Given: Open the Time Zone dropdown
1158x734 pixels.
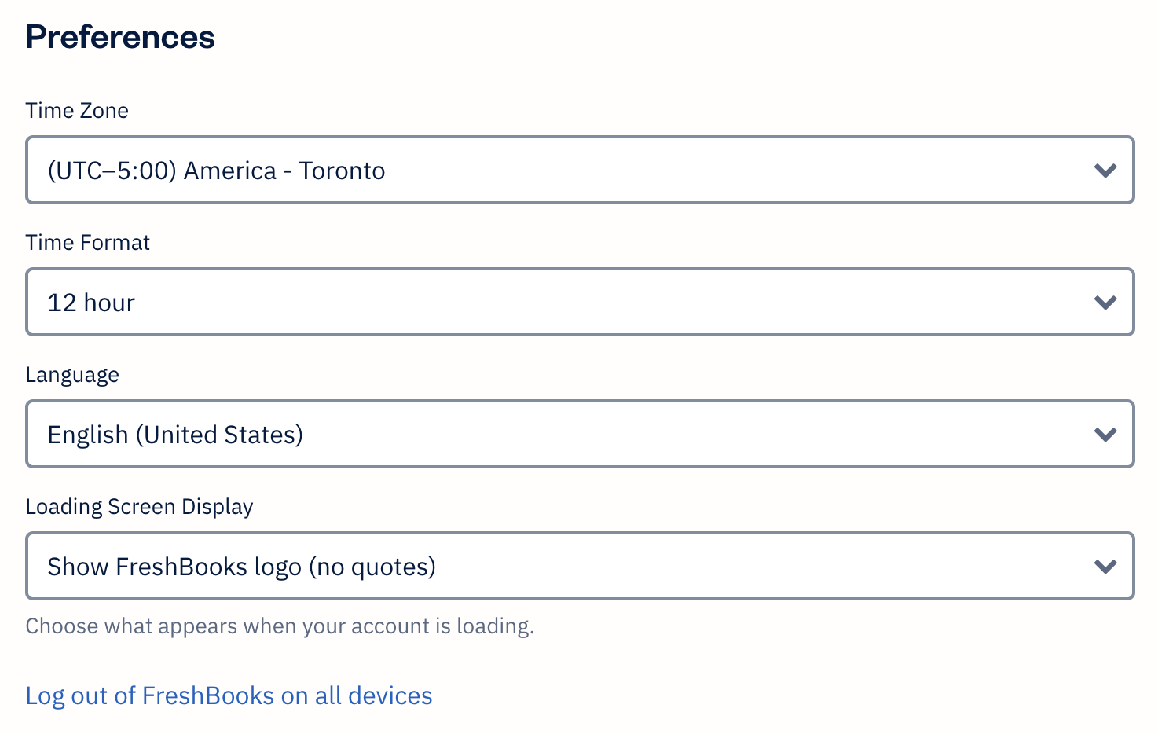Looking at the screenshot, I should (579, 170).
